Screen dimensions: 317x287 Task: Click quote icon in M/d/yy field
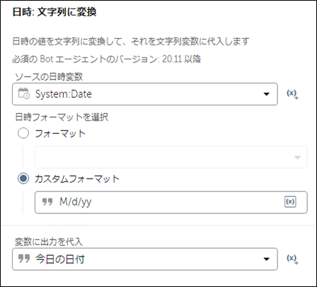point(47,201)
